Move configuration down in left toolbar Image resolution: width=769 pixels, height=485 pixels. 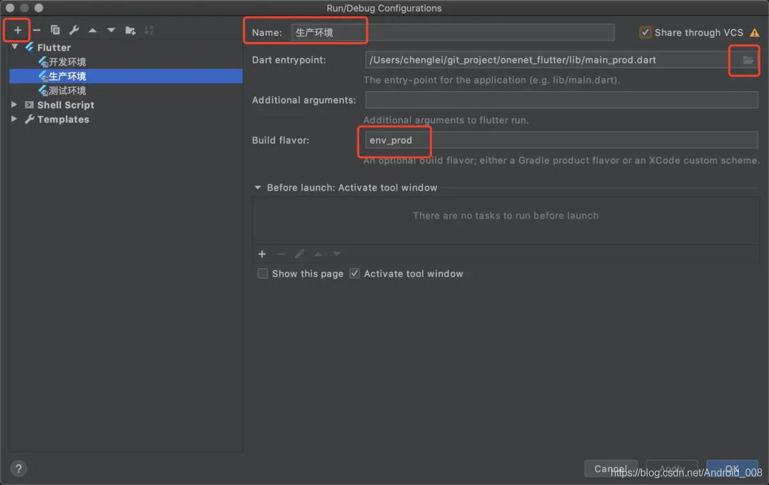111,30
